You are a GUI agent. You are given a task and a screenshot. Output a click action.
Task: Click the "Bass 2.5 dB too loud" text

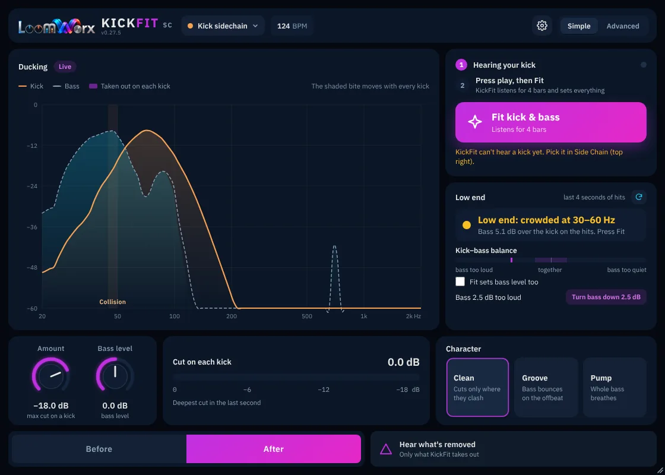[x=488, y=297]
